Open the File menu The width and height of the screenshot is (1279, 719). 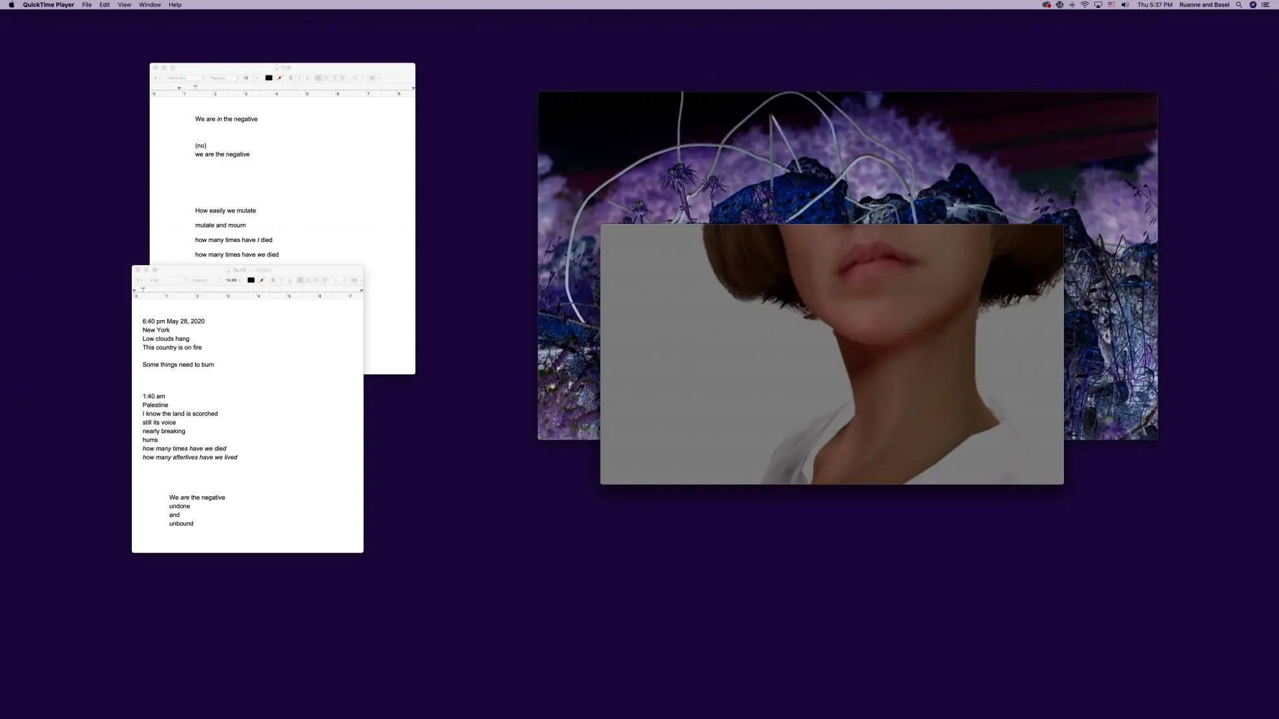[87, 5]
